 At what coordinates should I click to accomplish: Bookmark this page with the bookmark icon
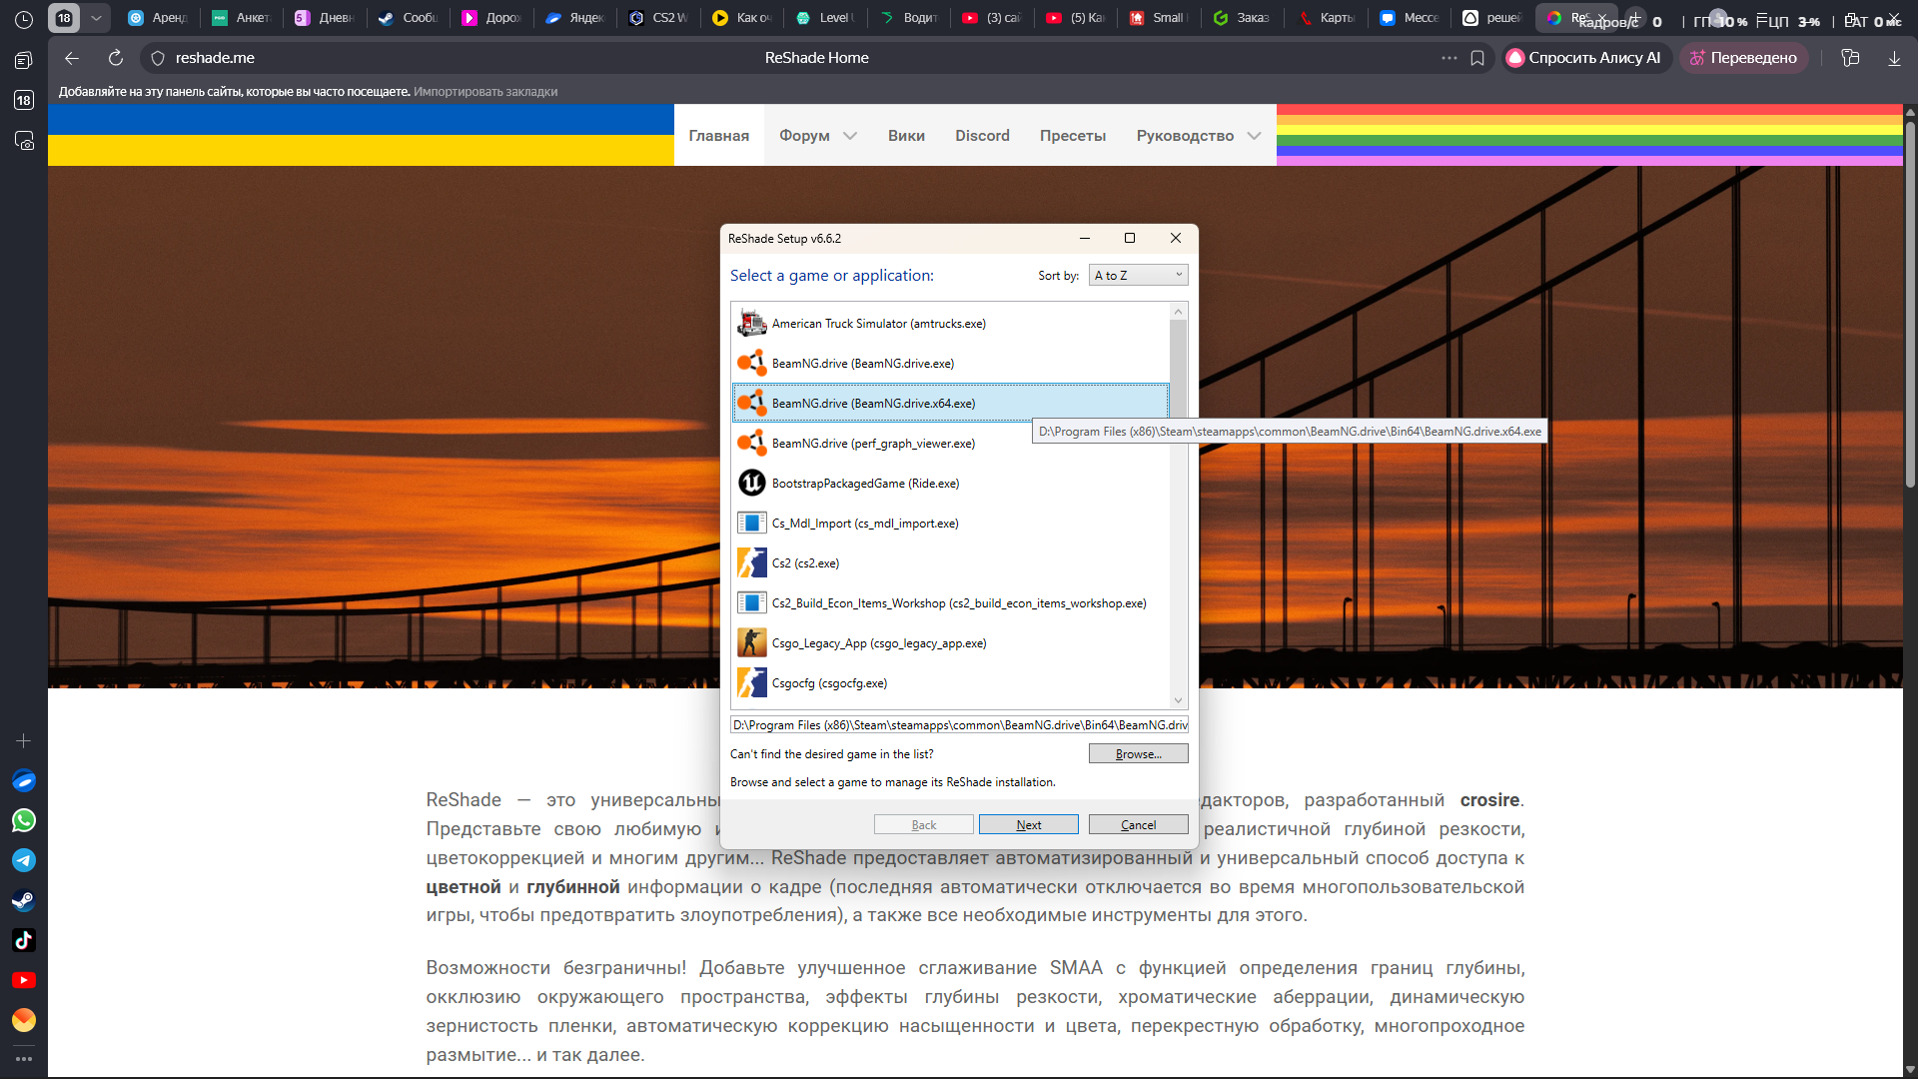point(1477,58)
